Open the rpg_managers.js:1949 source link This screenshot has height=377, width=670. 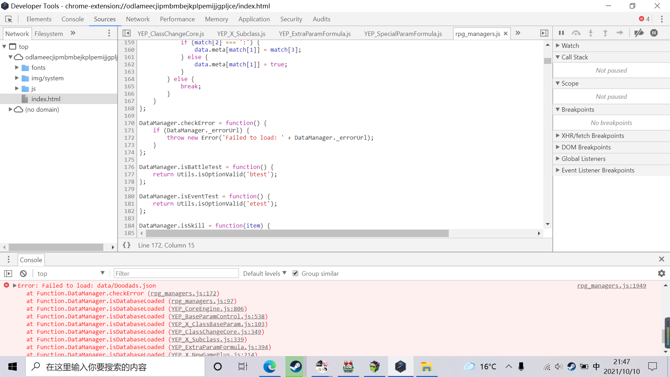click(612, 286)
